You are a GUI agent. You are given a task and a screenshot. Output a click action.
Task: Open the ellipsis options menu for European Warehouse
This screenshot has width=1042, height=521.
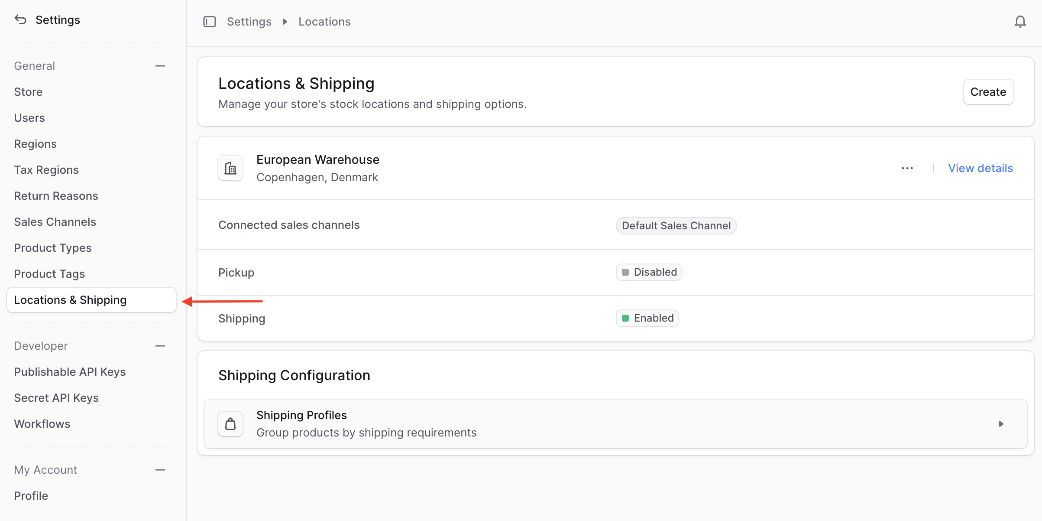907,168
